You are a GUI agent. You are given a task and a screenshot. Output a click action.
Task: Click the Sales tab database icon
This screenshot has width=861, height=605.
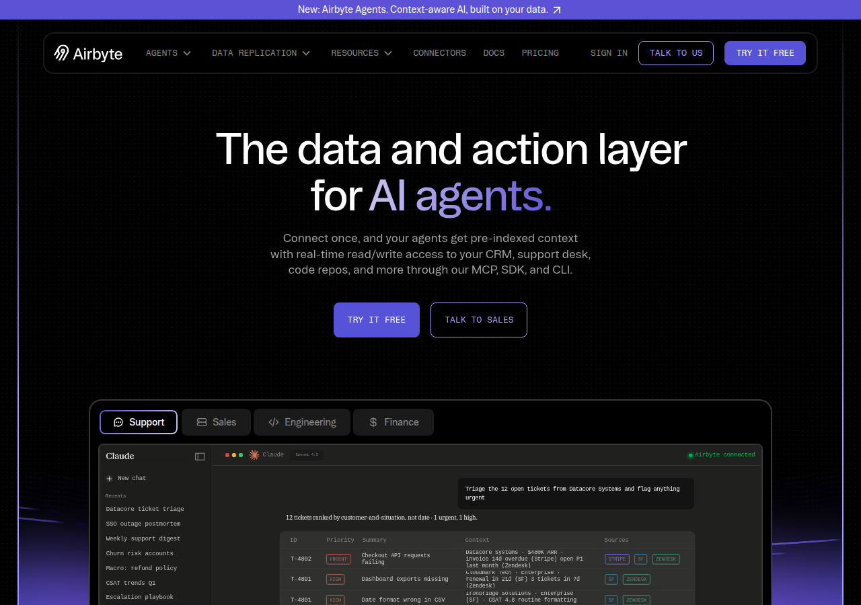pyautogui.click(x=202, y=422)
